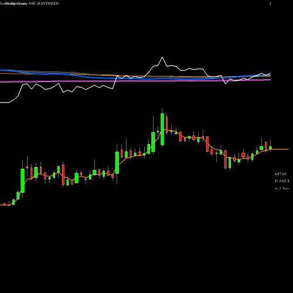Click the NSE AVANTIFEED ticker title
Image resolution: width=293 pixels, height=293 pixels.
click(43, 4)
